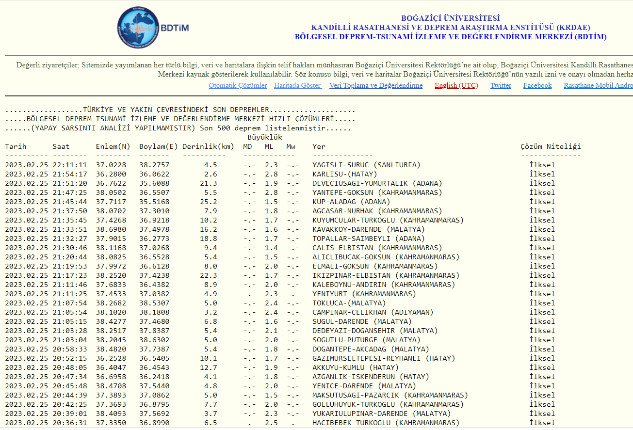The height and width of the screenshot is (430, 633).
Task: Open Veri Toplama ve Değerlendirme link
Action: (x=376, y=86)
